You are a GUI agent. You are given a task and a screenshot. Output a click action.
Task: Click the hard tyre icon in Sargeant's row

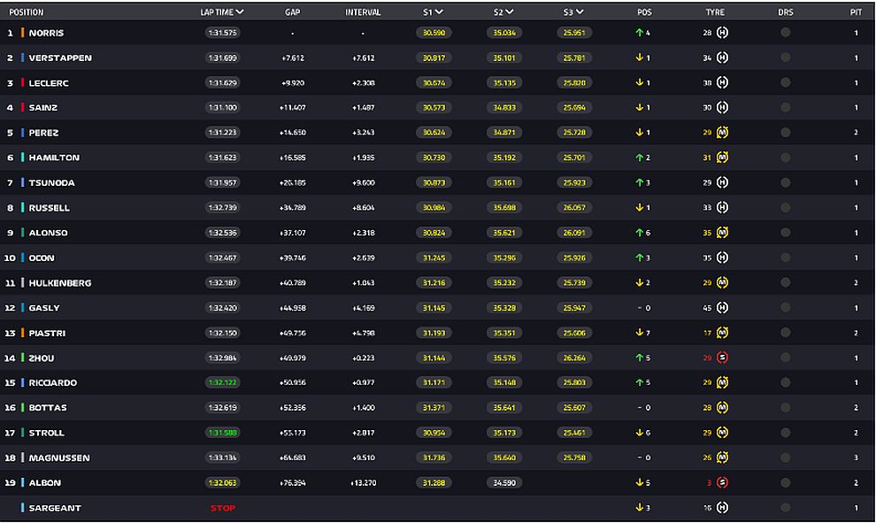722,508
